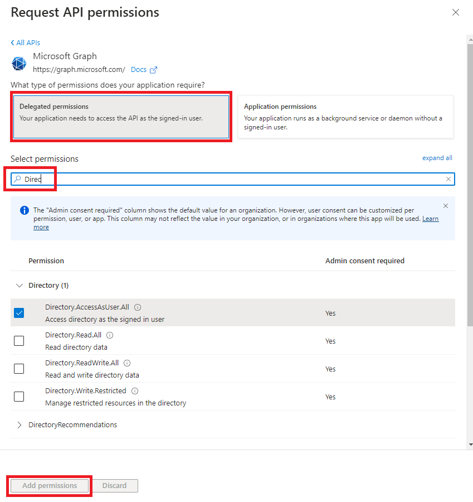Clear the permissions search text
This screenshot has width=473, height=502.
[x=448, y=179]
